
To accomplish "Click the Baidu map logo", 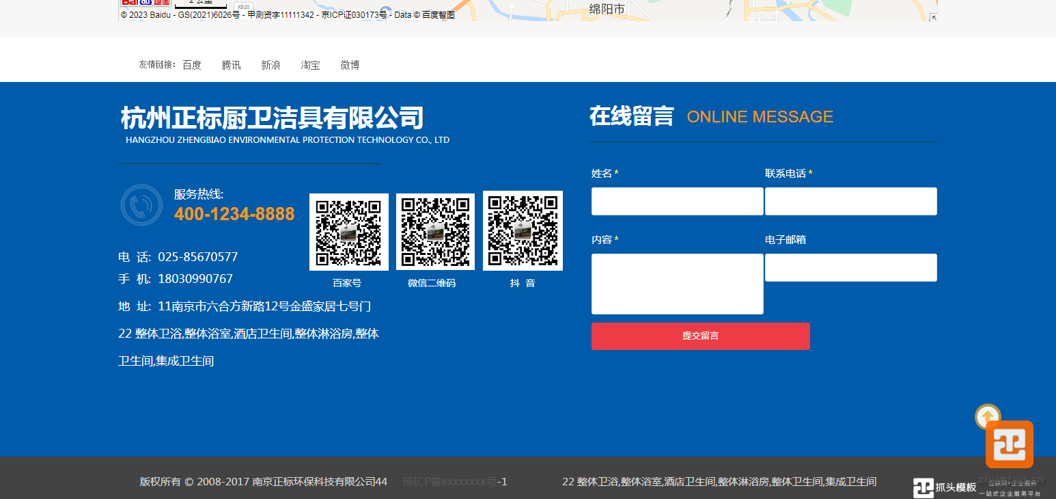I will [145, 3].
